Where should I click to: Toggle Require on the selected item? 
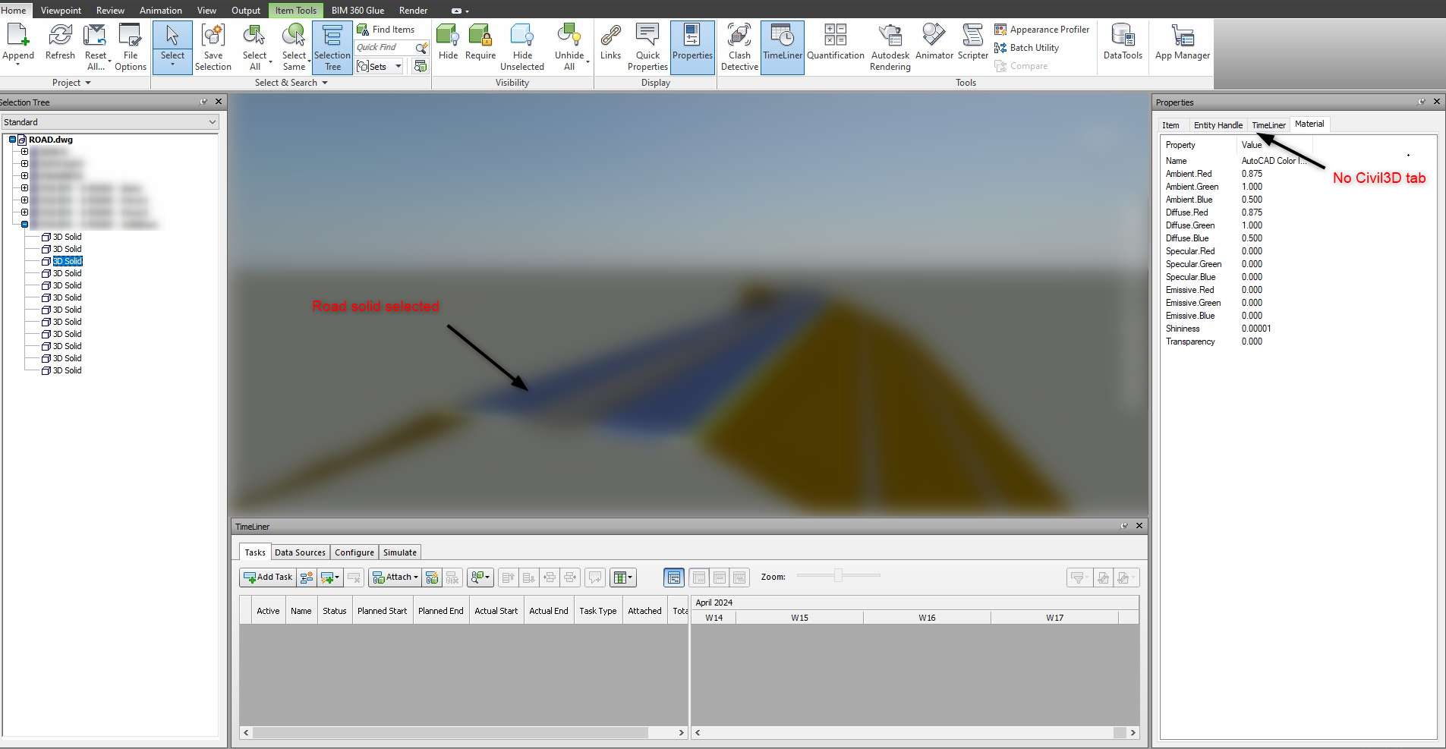(x=480, y=42)
